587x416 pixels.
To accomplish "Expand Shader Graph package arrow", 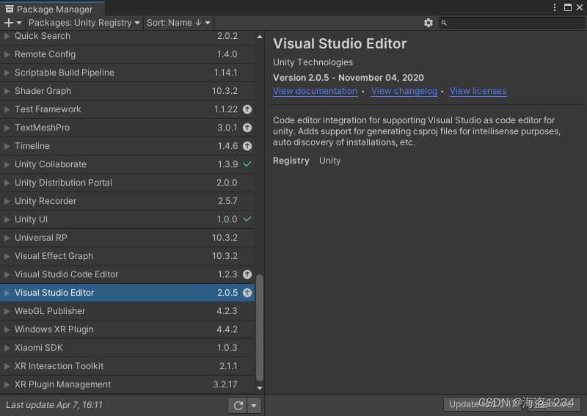I will (x=7, y=91).
